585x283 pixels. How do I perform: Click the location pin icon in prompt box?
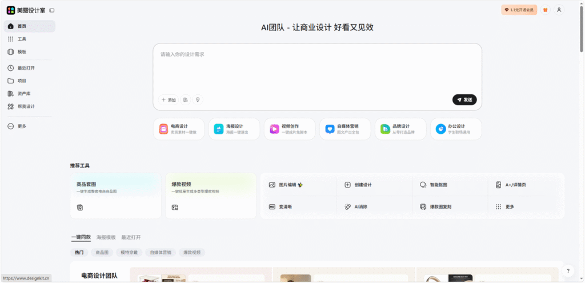198,99
